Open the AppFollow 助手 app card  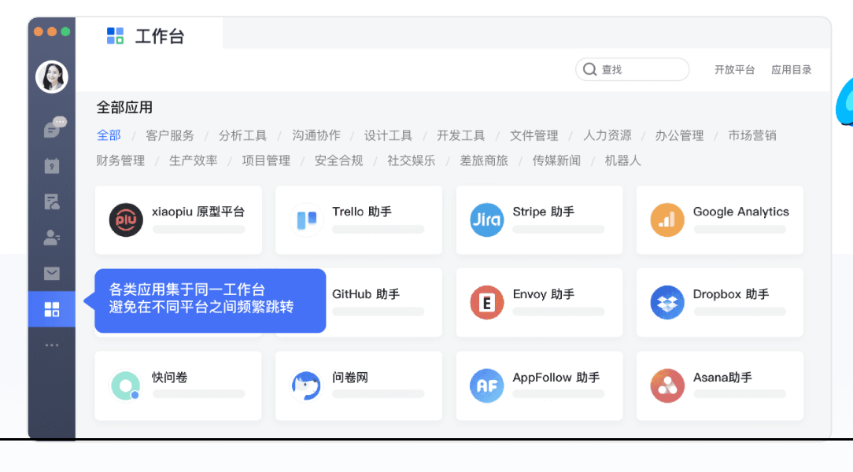(x=539, y=385)
